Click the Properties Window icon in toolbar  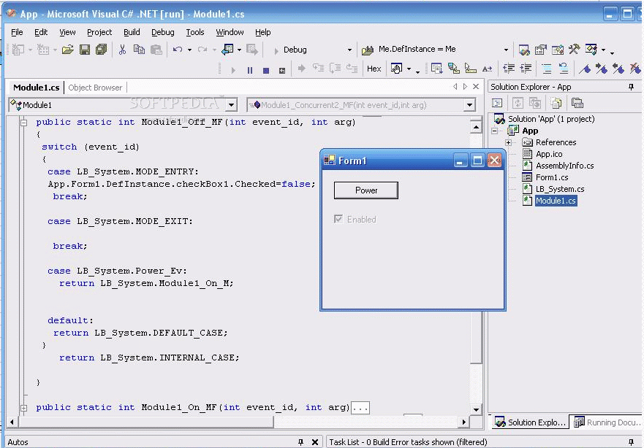tap(540, 50)
